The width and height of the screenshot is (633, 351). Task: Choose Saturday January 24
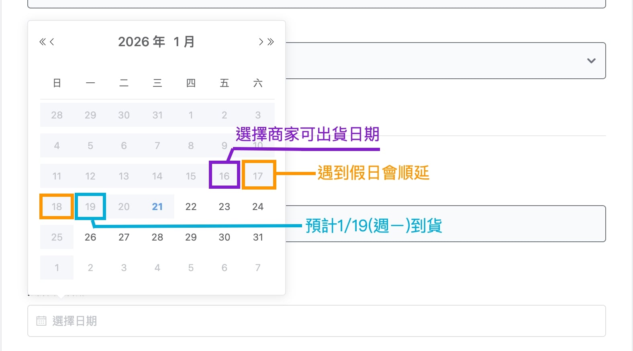tap(258, 207)
